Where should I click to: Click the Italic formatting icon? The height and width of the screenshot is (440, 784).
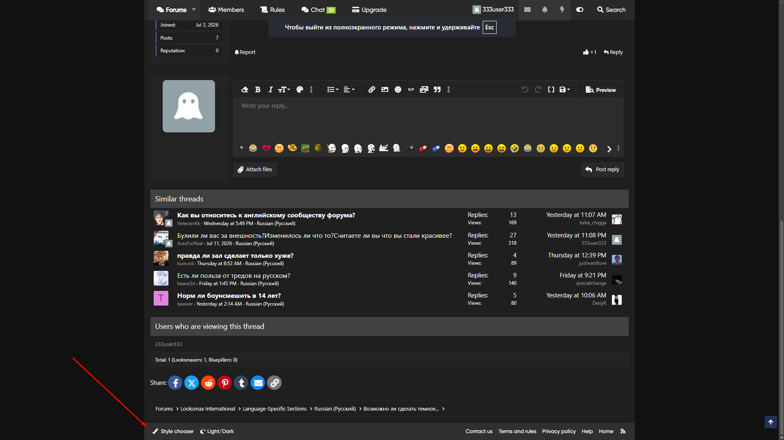click(270, 89)
